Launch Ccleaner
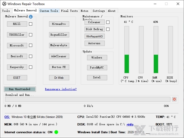184x138 pixels. 94,22
